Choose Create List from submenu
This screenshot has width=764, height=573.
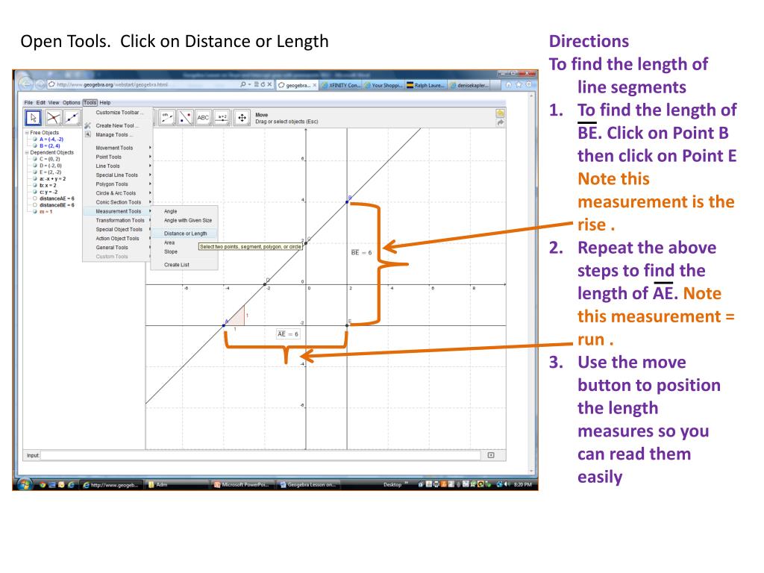point(184,265)
